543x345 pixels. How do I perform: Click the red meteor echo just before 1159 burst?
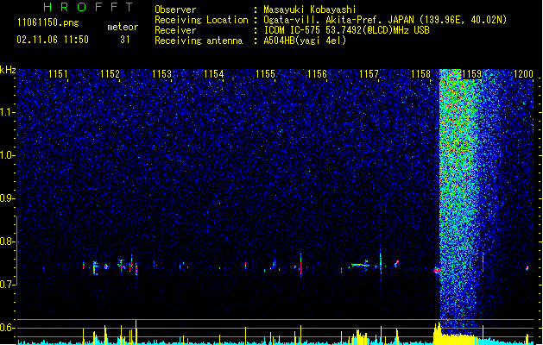(438, 270)
